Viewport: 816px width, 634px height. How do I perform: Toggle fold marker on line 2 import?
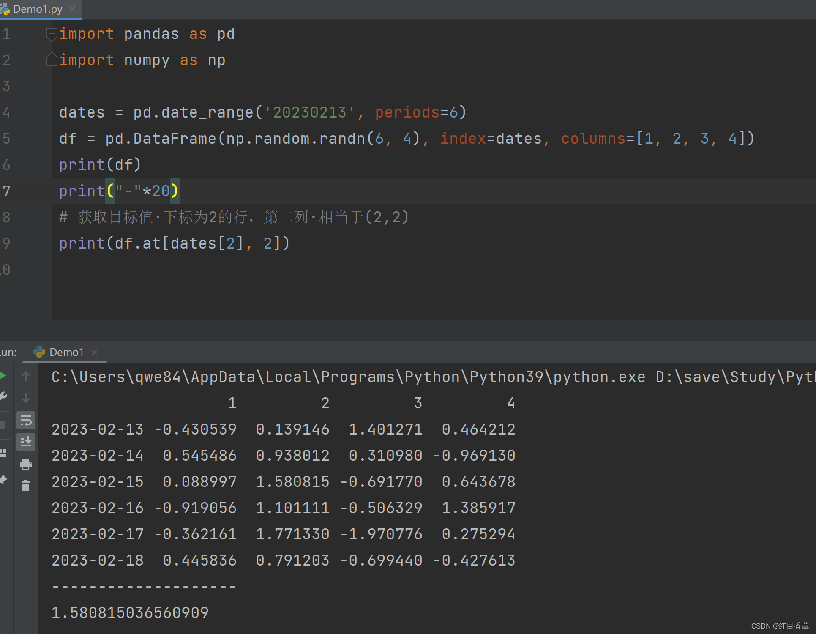click(x=52, y=60)
